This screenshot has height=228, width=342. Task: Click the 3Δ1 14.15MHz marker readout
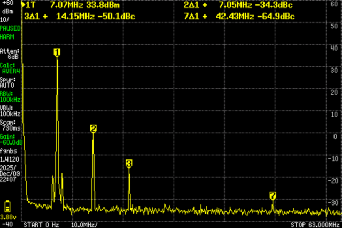(x=79, y=16)
